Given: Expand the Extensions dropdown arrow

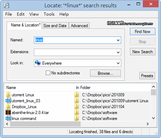Looking at the screenshot, I should pos(118,52).
